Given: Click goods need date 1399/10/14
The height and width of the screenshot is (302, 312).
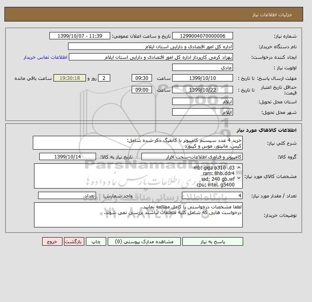Looking at the screenshot, I should point(68,156).
